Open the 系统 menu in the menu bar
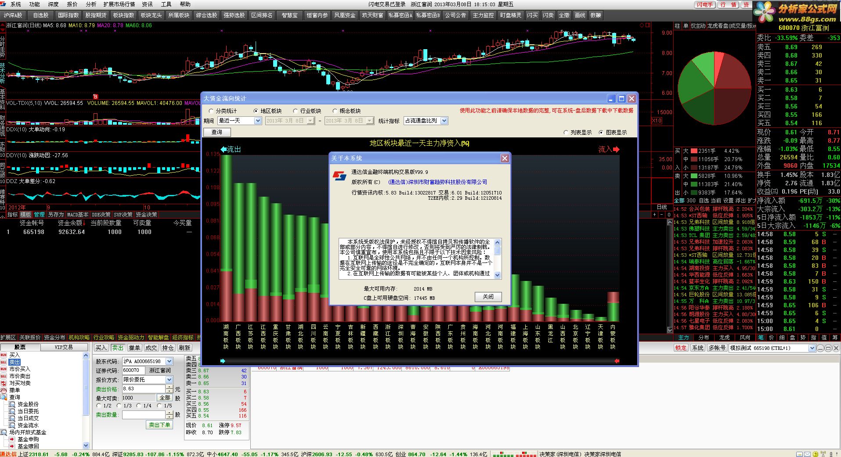Screen dimensions: 841x457 pos(15,4)
